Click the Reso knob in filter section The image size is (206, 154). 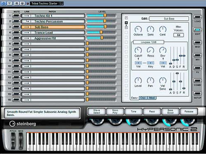[x=150, y=50]
